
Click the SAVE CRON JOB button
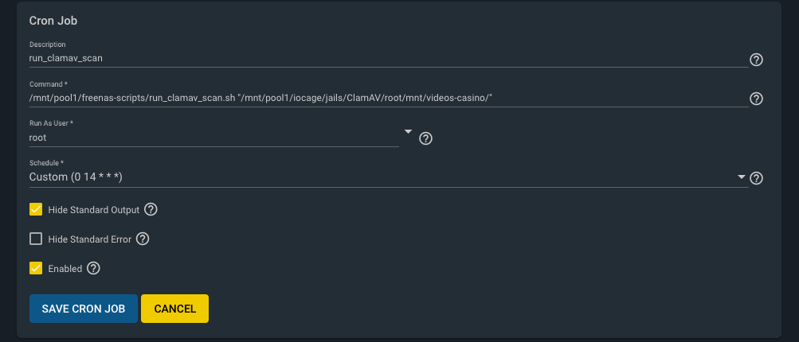coord(84,309)
